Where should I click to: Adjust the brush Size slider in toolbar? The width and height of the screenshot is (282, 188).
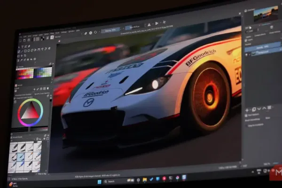(x=134, y=27)
